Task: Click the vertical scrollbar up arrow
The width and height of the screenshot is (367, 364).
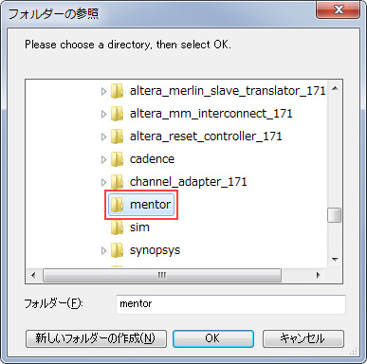Action: (335, 88)
